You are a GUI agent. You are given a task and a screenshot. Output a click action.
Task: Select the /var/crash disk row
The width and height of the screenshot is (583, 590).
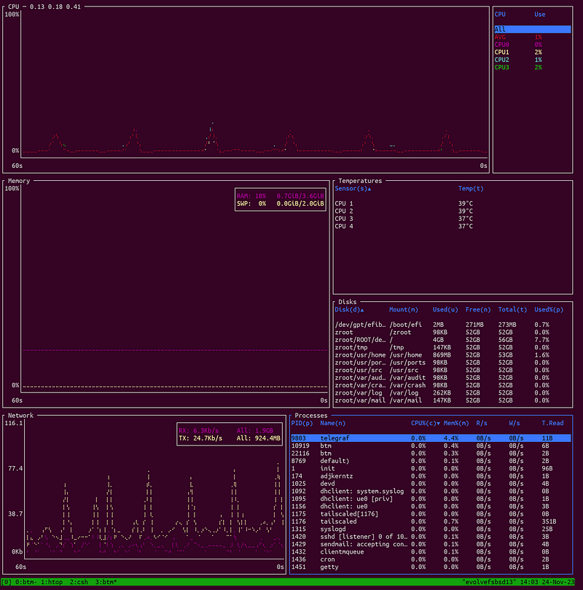coord(453,385)
